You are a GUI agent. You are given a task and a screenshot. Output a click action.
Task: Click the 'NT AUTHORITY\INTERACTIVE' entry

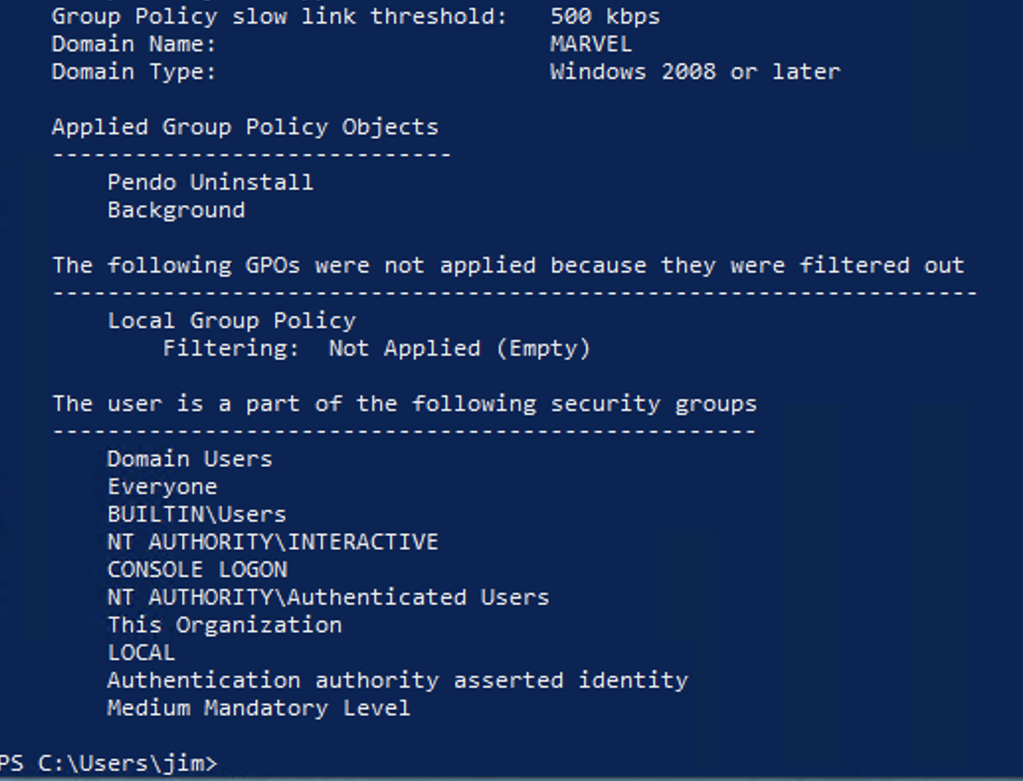272,542
